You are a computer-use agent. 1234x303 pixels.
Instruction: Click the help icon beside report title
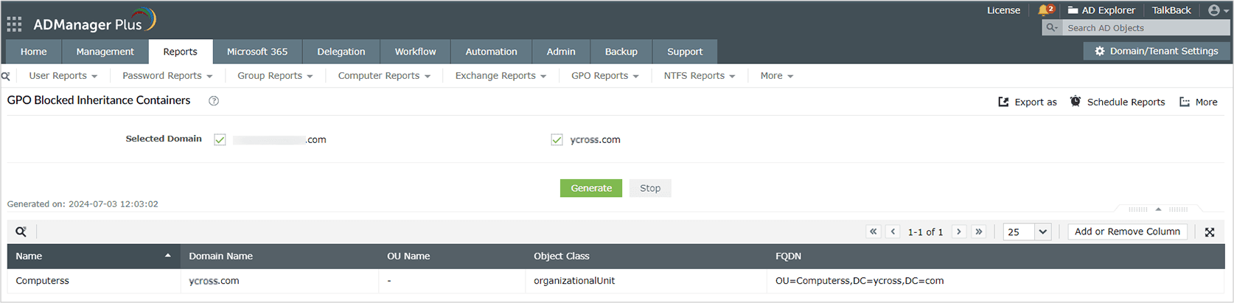(214, 101)
